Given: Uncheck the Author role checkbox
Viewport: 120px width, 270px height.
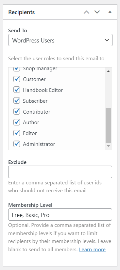Looking at the screenshot, I should point(17,122).
